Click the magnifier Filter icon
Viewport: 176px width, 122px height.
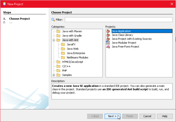click(x=53, y=20)
